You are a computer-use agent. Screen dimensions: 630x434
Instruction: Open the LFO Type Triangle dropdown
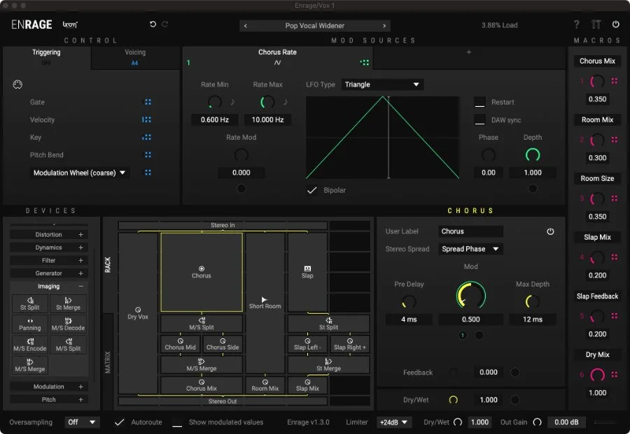point(382,85)
